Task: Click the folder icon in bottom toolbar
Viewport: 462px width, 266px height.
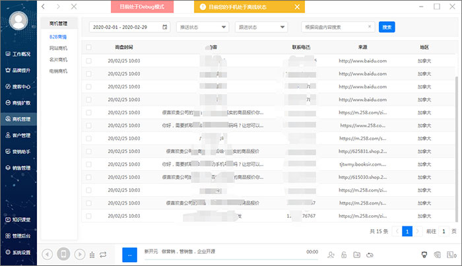Action: tap(356, 254)
